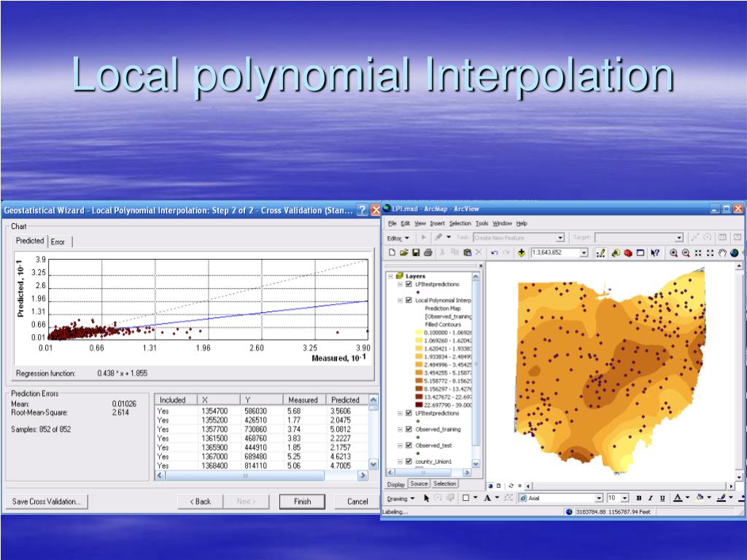Click the 5.158772 - 8.156 orange legend swatch
Screen dimensions: 747x560
419,381
